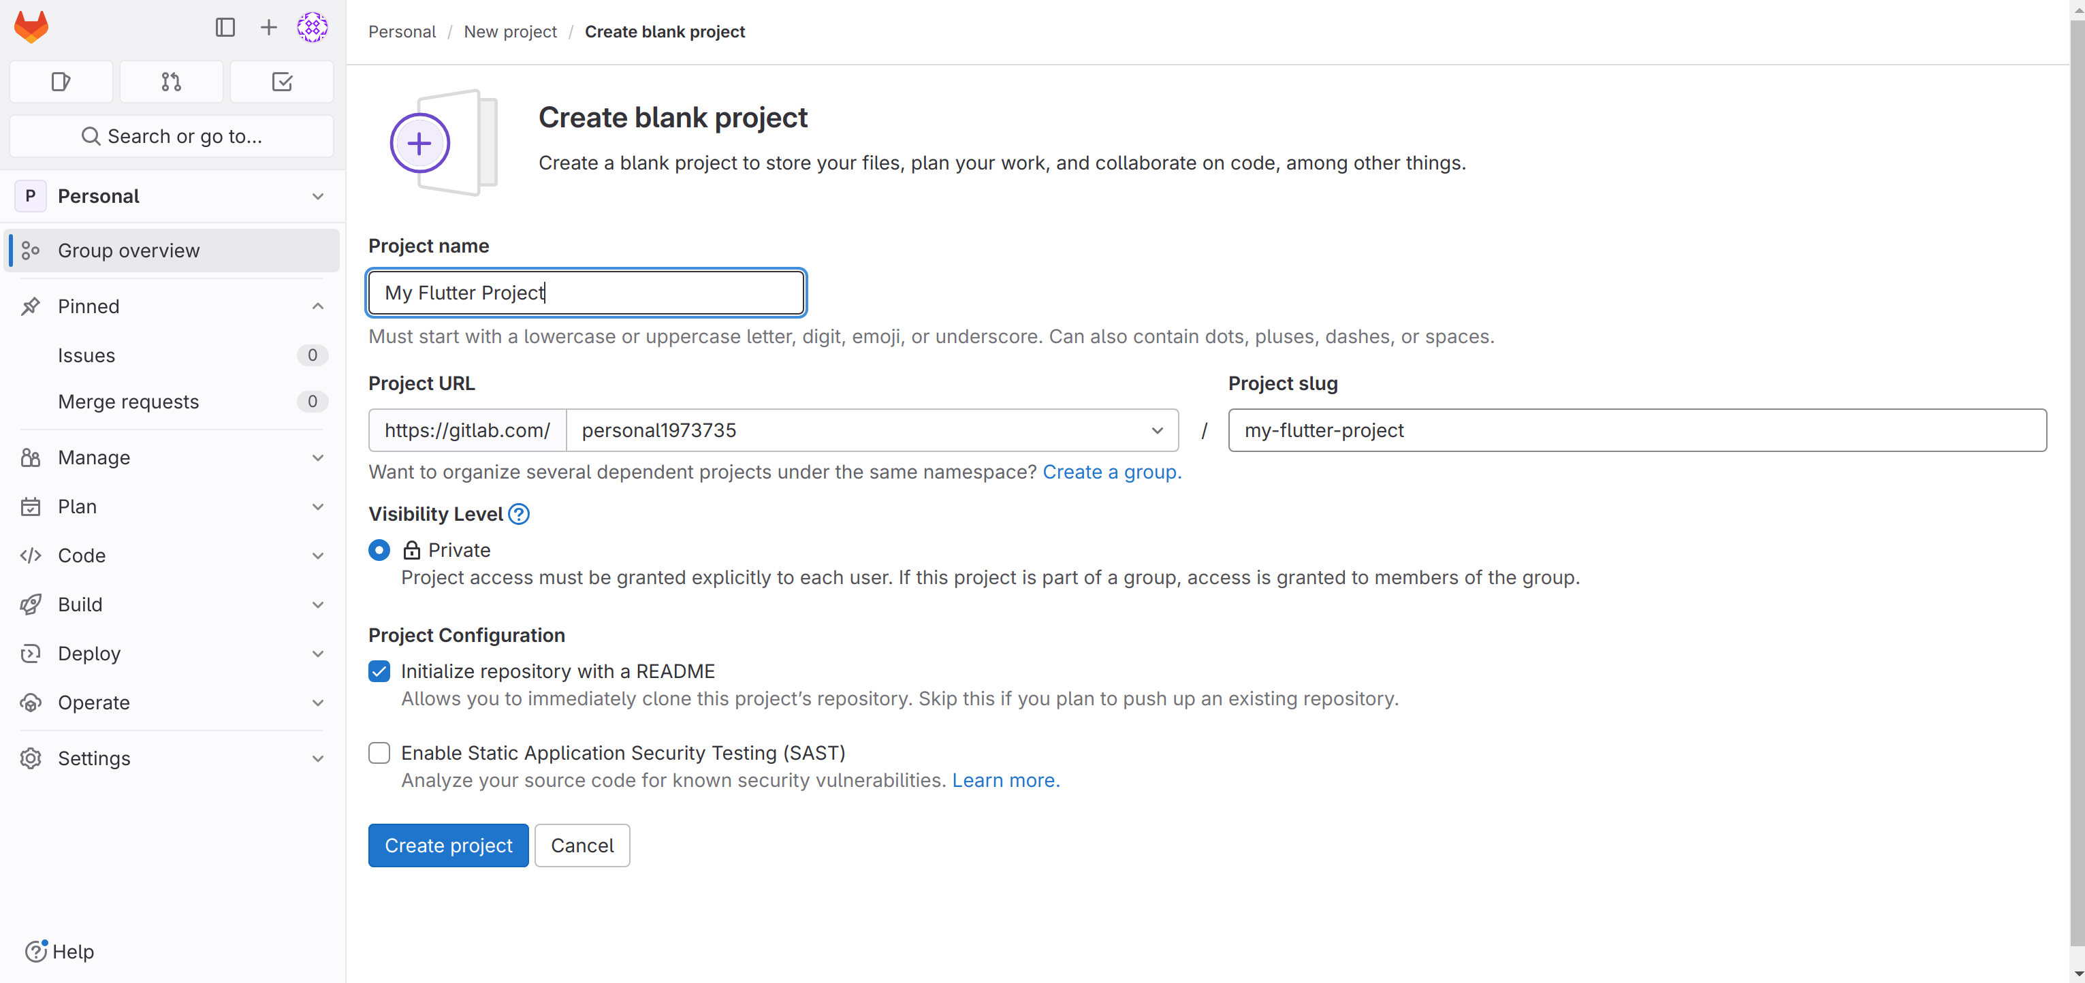
Task: Click into the Project slug field
Action: coord(1638,430)
